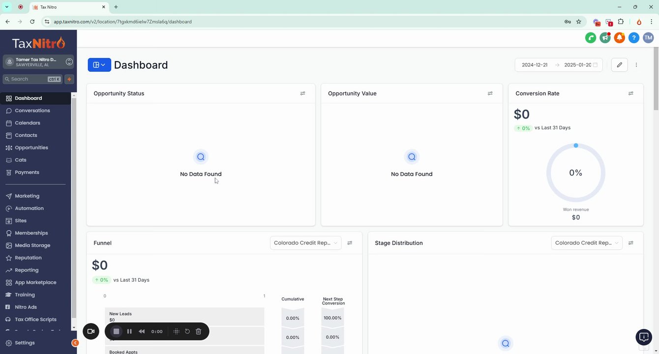Focus the sidebar Search field

(32, 79)
